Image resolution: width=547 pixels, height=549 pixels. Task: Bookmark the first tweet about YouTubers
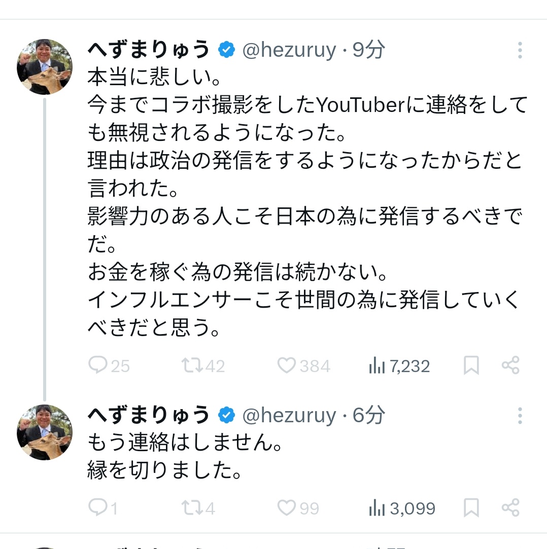pos(471,365)
